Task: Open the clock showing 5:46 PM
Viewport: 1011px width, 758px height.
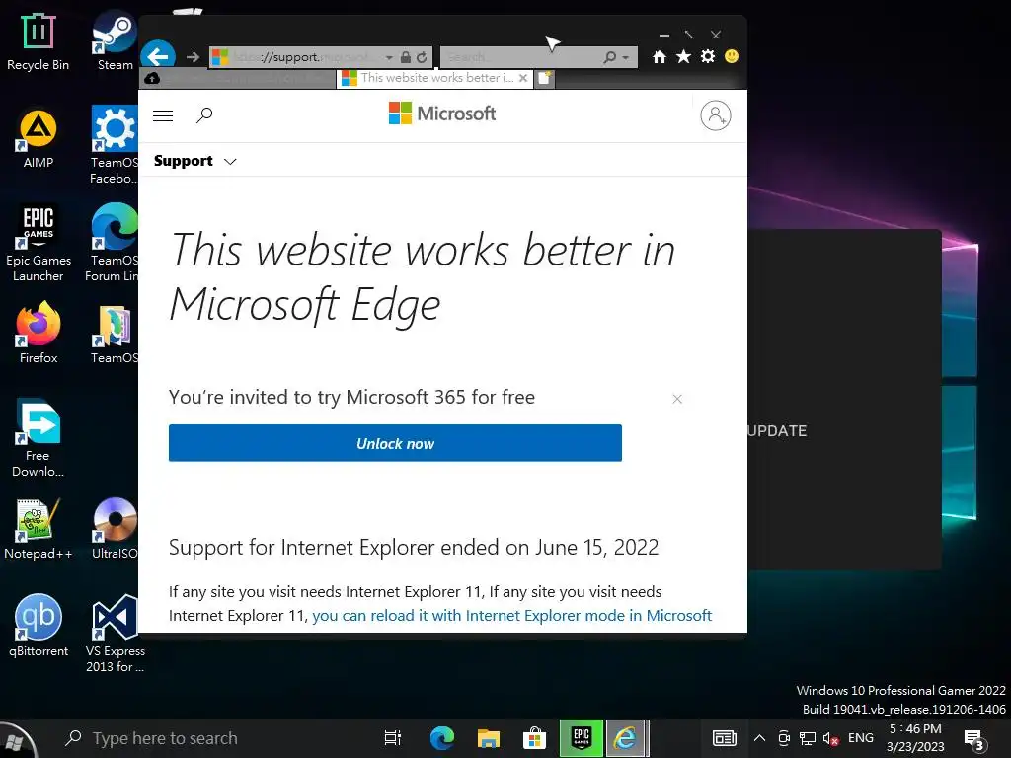Action: 915,738
